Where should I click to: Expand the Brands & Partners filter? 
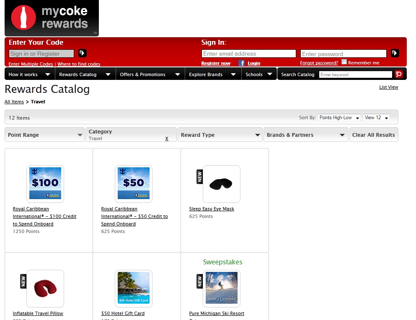pos(305,134)
